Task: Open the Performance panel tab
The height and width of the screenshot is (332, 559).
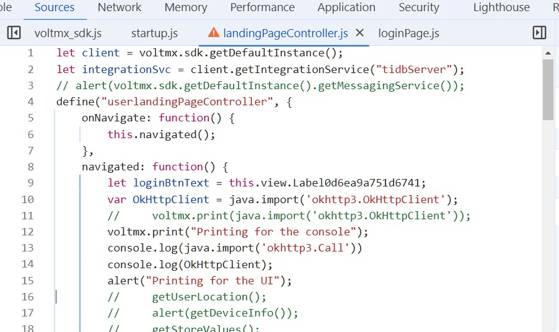Action: (x=262, y=7)
